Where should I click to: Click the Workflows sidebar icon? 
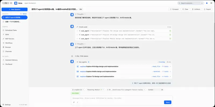(3, 43)
